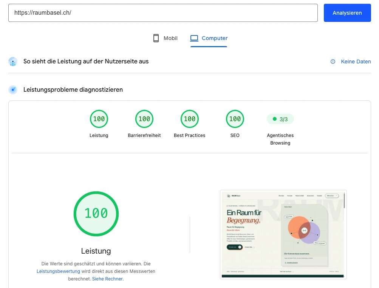The height and width of the screenshot is (288, 379).
Task: Click the field data chart icon
Action: tap(13, 62)
